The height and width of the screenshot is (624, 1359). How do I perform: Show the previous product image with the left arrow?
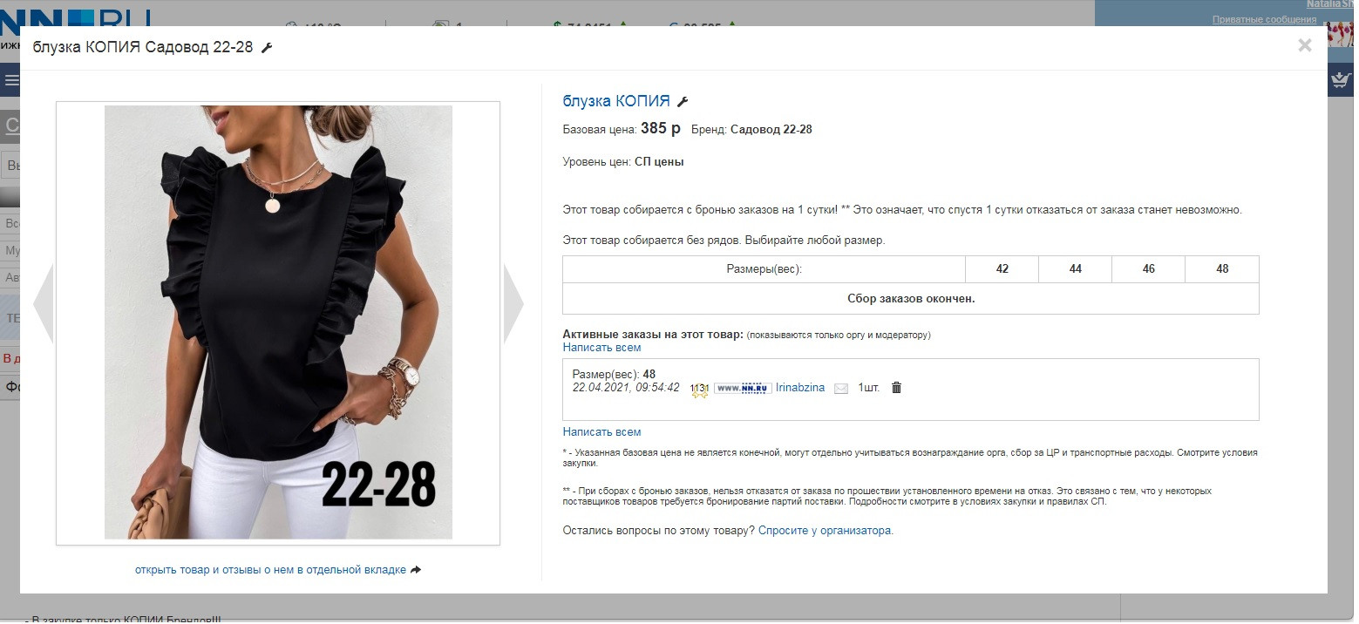[44, 303]
